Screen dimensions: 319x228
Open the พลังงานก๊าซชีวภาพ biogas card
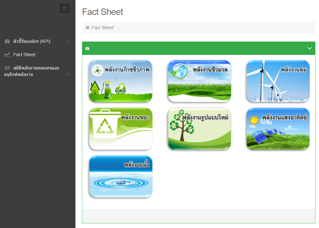pyautogui.click(x=121, y=81)
